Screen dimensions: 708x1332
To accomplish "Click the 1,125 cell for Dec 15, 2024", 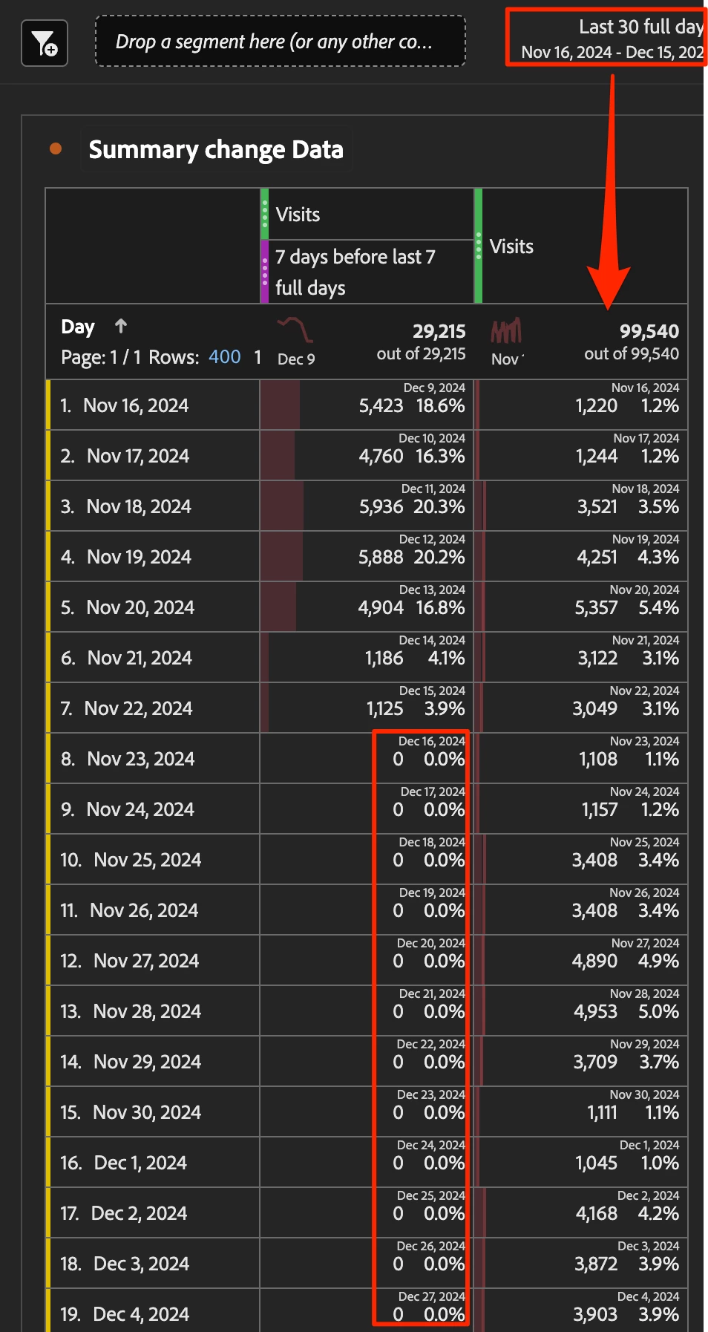I will click(x=367, y=708).
